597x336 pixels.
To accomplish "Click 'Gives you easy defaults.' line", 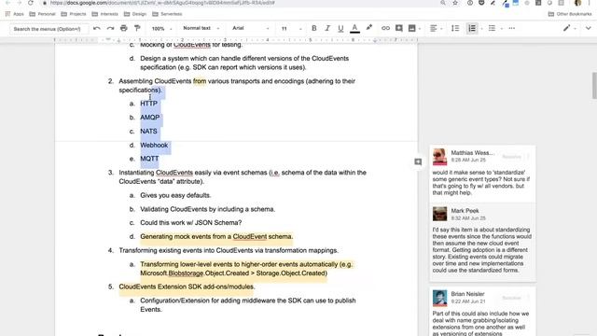I will click(x=175, y=195).
